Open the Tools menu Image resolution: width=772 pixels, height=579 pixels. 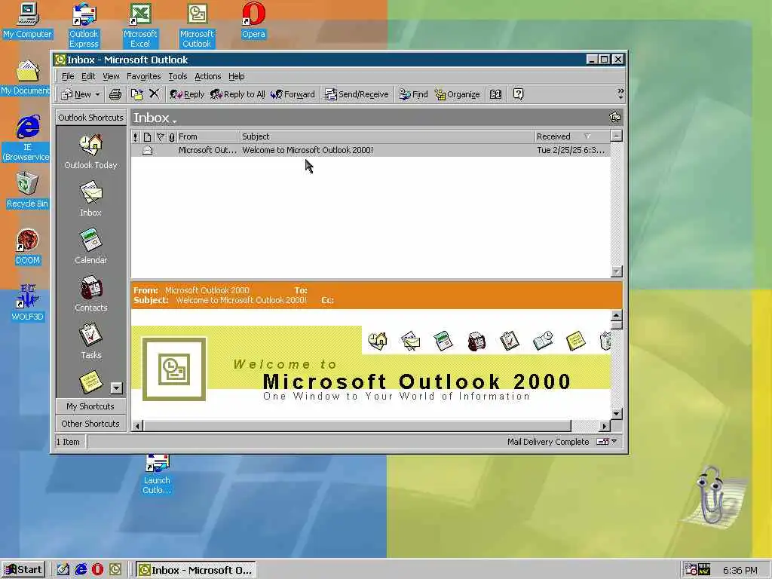tap(178, 76)
